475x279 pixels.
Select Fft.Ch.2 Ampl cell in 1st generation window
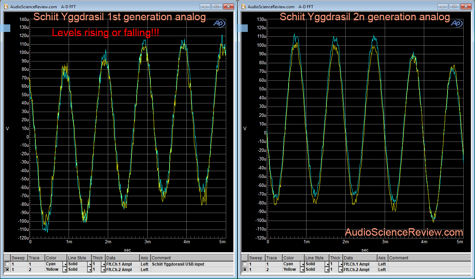coord(123,270)
